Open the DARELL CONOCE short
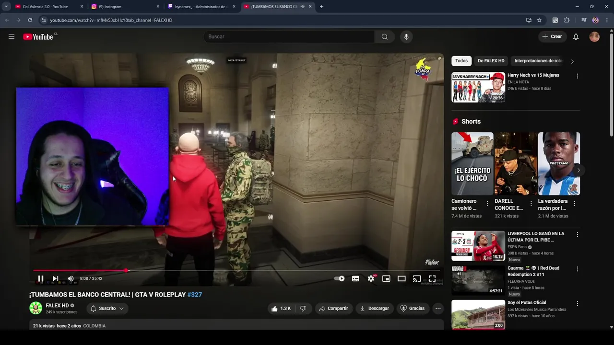The image size is (614, 345). (516, 163)
